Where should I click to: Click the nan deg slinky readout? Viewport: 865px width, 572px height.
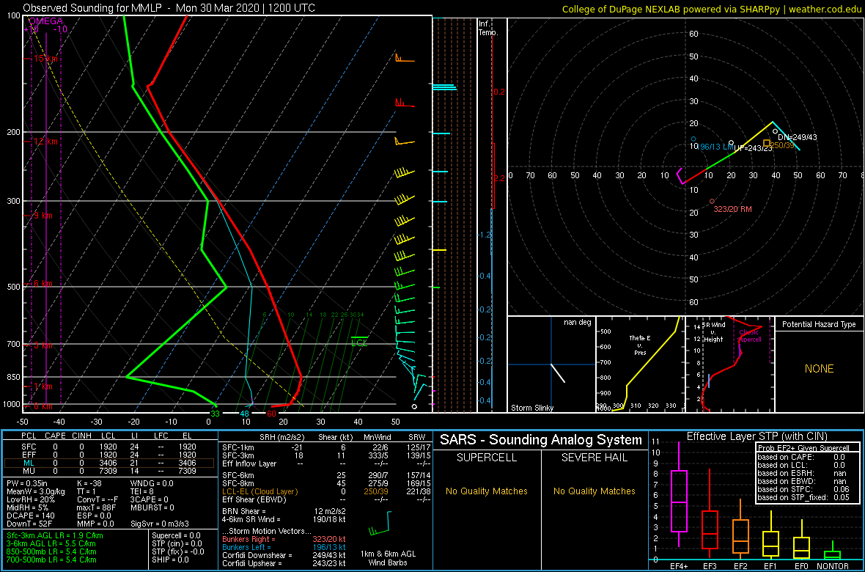(x=576, y=323)
